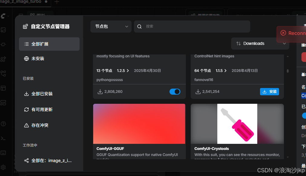Open the workflows tree sidebar icon
This screenshot has height=176, width=306.
[x=3, y=73]
